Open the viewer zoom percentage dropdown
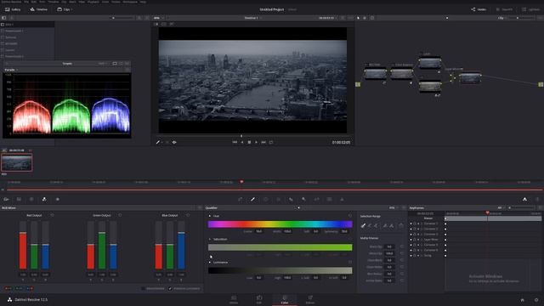This screenshot has width=544, height=306. point(159,18)
